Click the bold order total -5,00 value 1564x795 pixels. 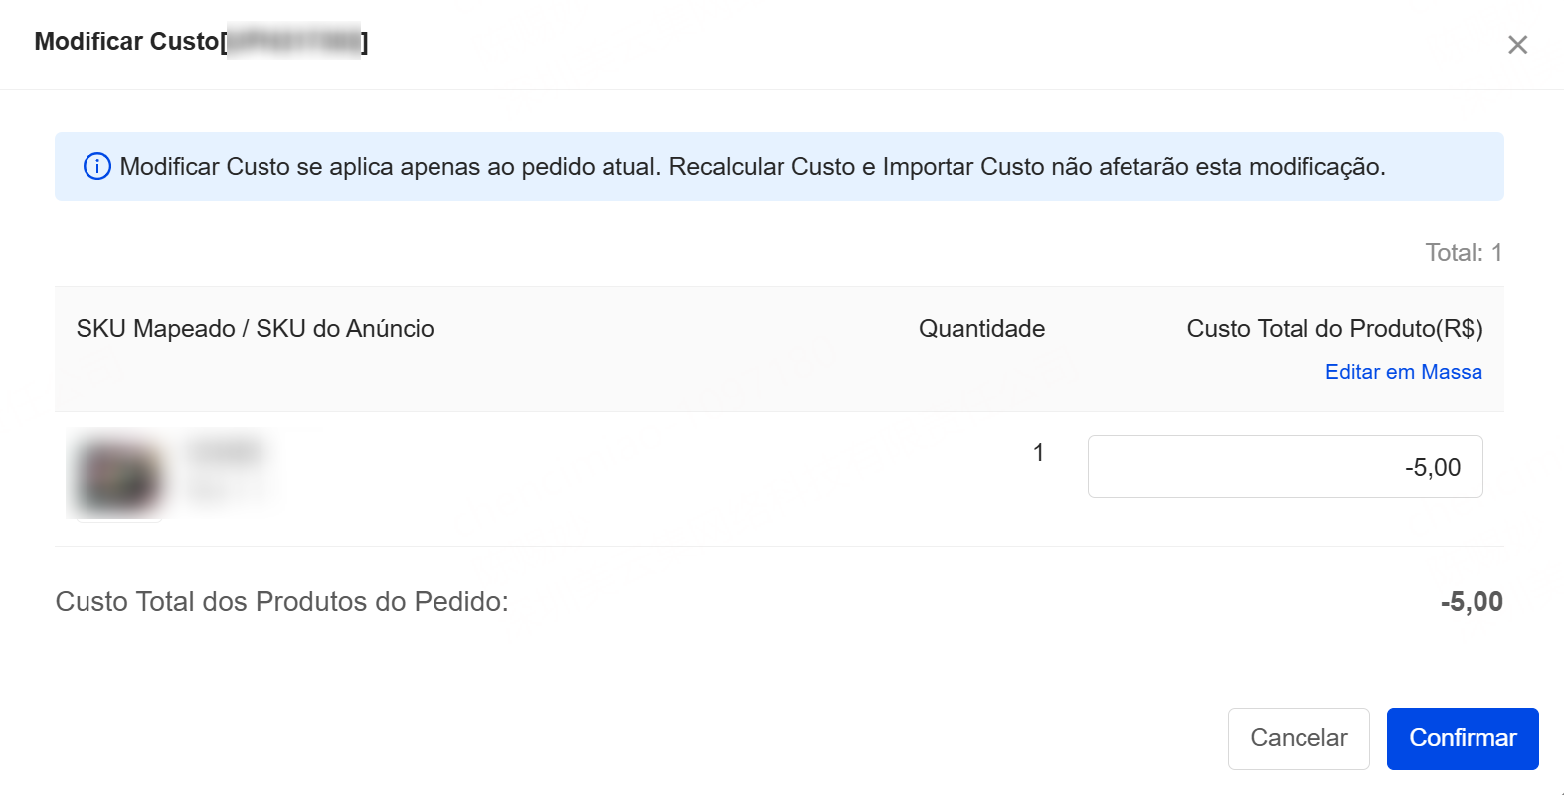tap(1472, 602)
